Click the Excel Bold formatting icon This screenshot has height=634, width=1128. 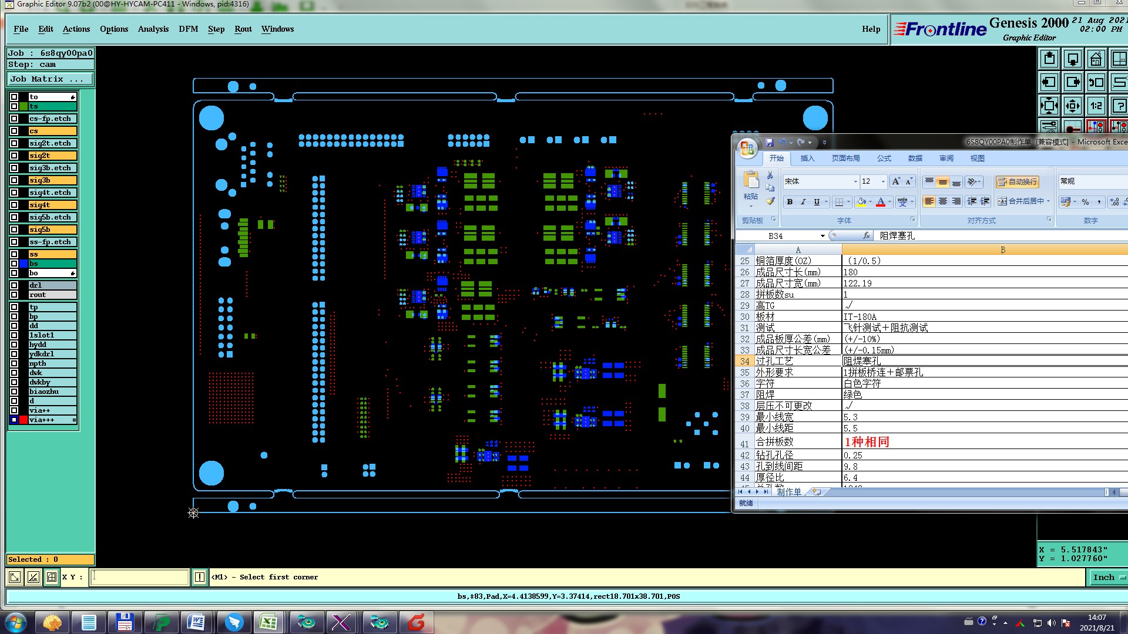pyautogui.click(x=790, y=202)
